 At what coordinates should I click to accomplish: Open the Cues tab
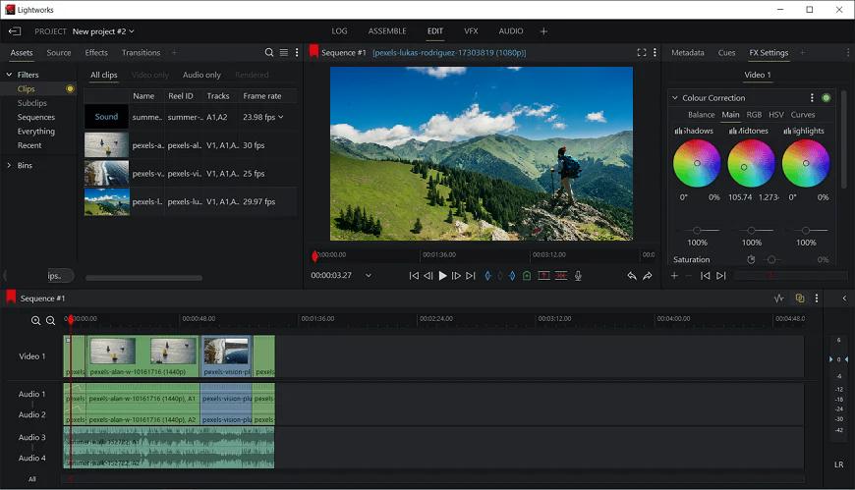(x=727, y=52)
